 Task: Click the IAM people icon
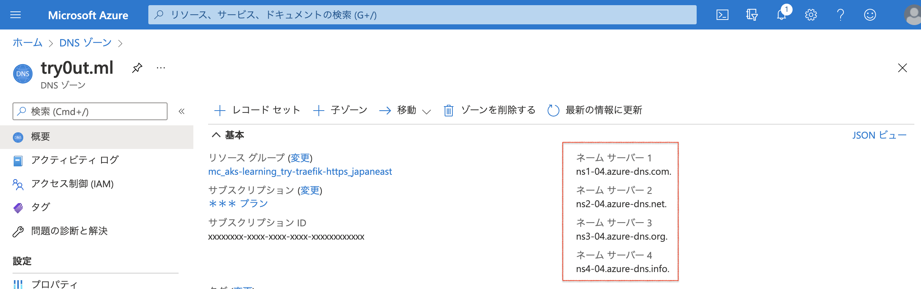[18, 184]
